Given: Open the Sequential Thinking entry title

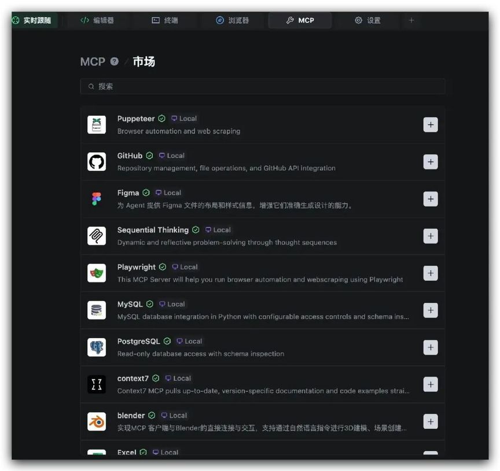Looking at the screenshot, I should (x=153, y=230).
